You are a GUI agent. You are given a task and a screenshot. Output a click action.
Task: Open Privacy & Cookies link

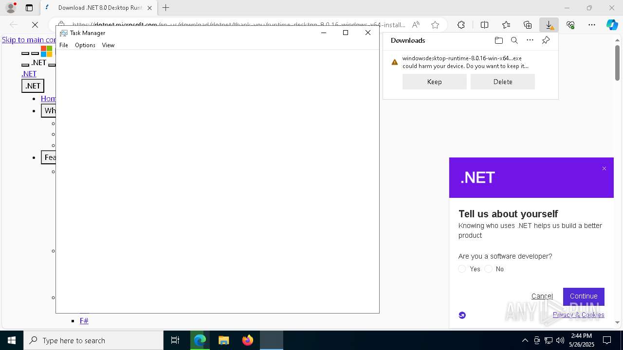coord(578,315)
